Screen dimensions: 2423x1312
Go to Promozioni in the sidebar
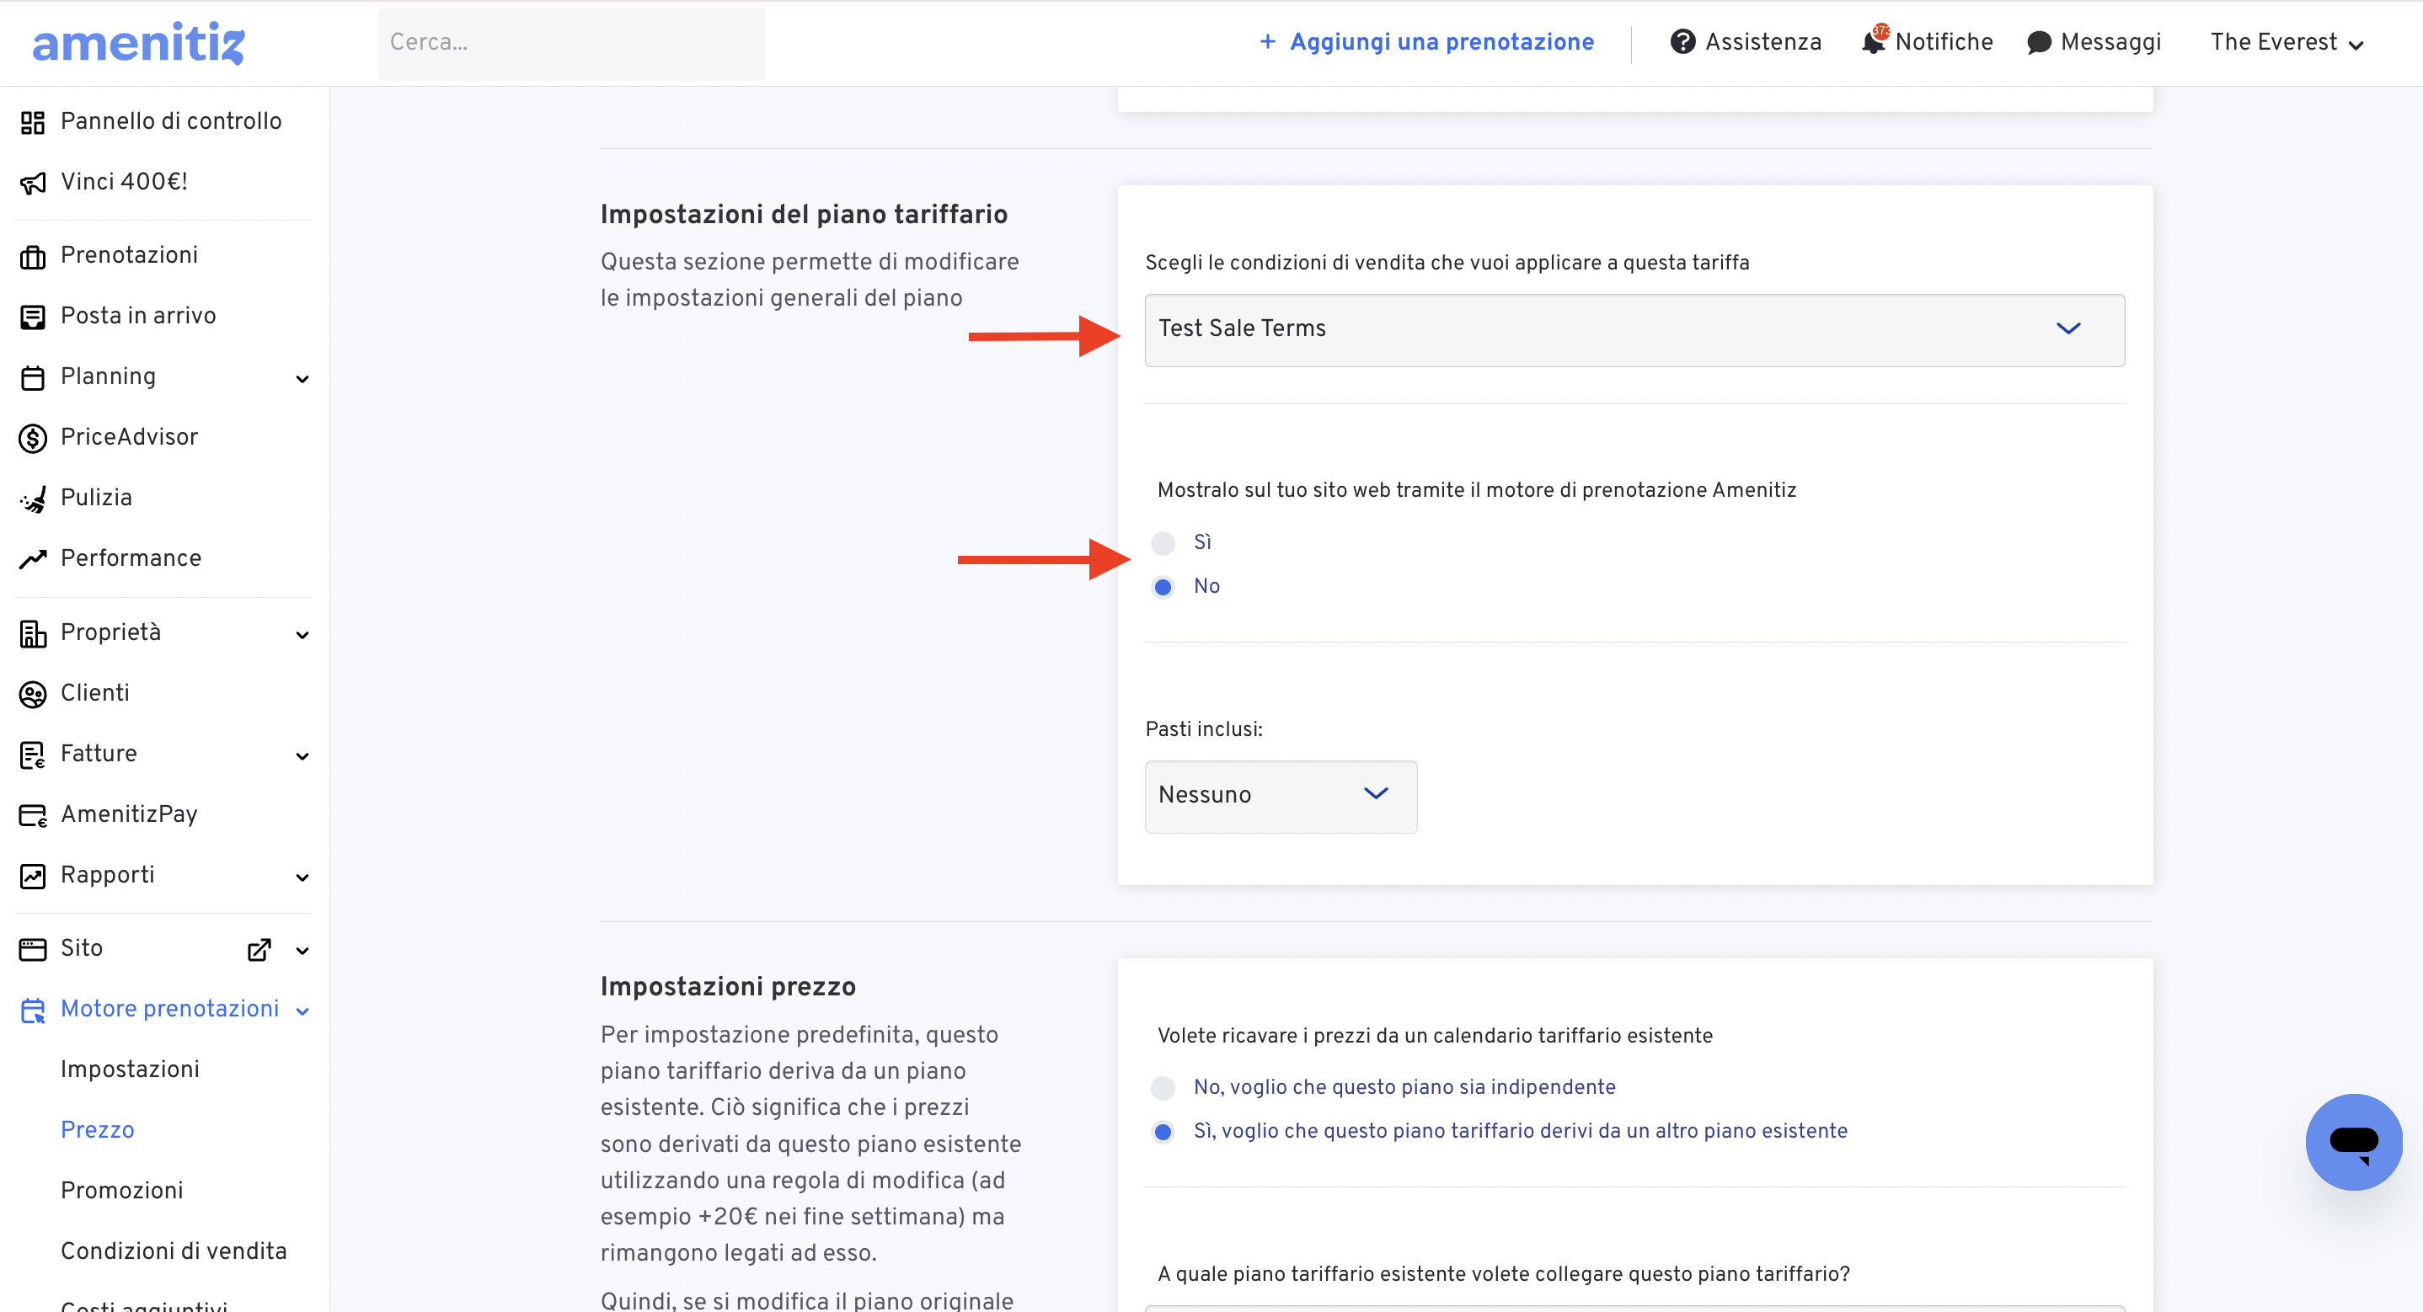[122, 1191]
